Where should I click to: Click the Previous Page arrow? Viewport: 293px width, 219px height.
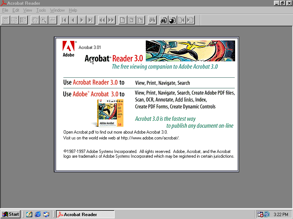point(73,20)
